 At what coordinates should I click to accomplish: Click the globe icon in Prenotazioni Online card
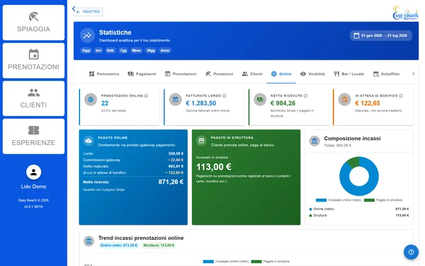tap(90, 100)
